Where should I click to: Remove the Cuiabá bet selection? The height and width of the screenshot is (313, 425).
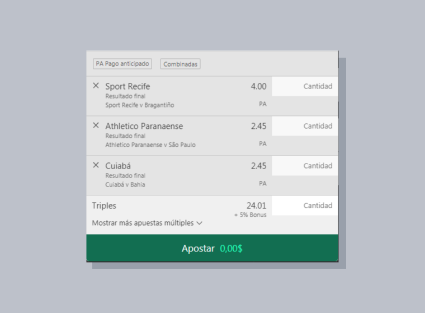point(96,166)
